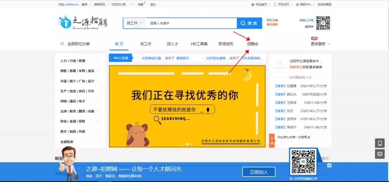
Task: Click the keyword search input field
Action: tap(190, 23)
